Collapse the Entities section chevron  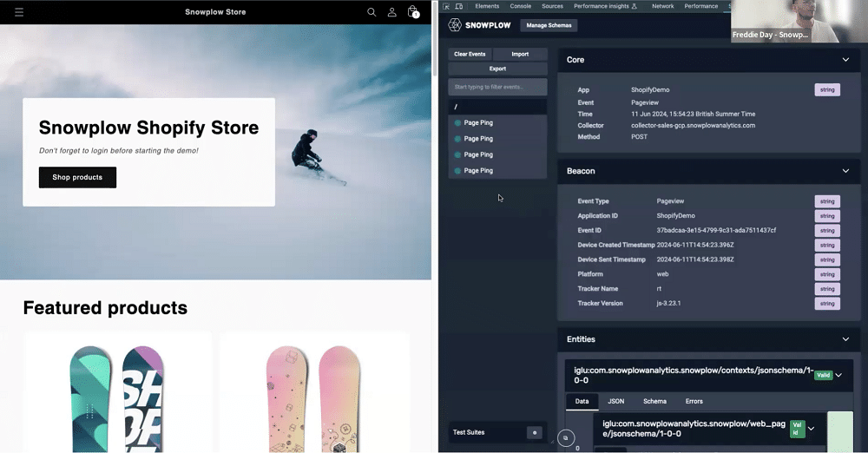pos(845,339)
